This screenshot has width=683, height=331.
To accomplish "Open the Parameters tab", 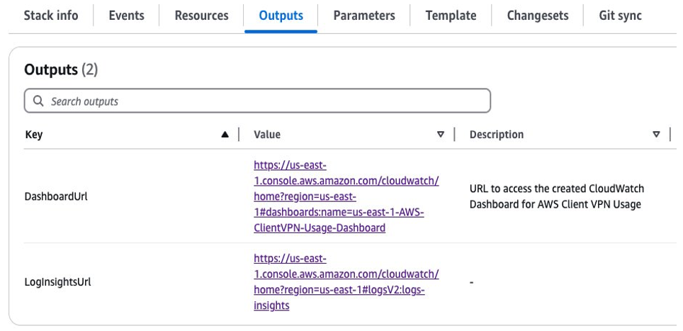I will click(x=364, y=16).
